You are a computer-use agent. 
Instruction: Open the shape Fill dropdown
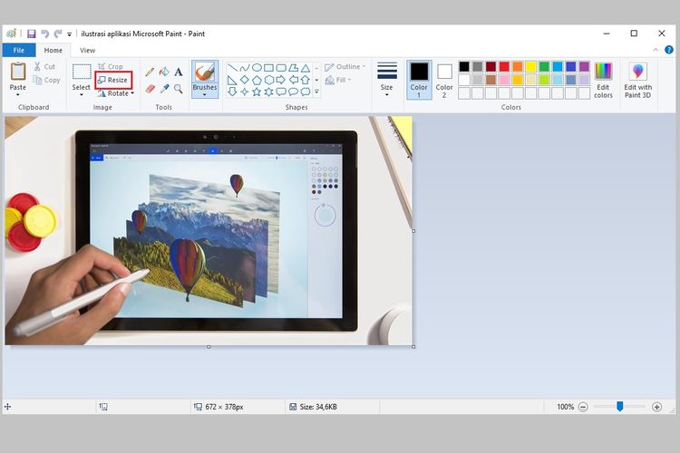338,81
